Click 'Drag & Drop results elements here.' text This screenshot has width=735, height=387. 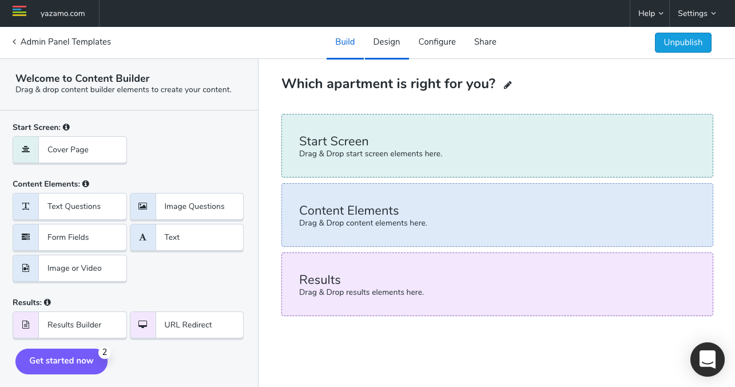[x=361, y=292]
